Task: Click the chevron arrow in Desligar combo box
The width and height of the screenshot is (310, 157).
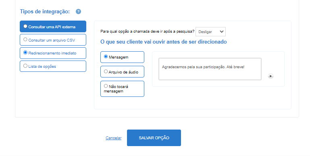Action: tap(222, 31)
